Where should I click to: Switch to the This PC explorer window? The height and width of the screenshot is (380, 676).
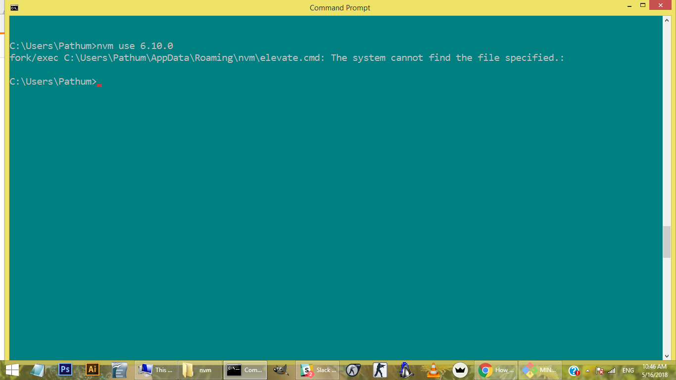(x=156, y=370)
